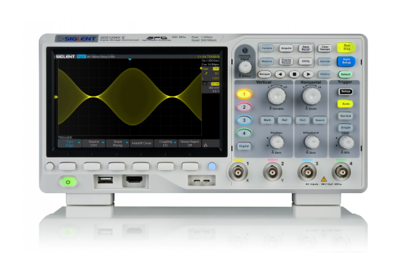Open the Cursors function
The height and width of the screenshot is (272, 408).
tap(267, 48)
